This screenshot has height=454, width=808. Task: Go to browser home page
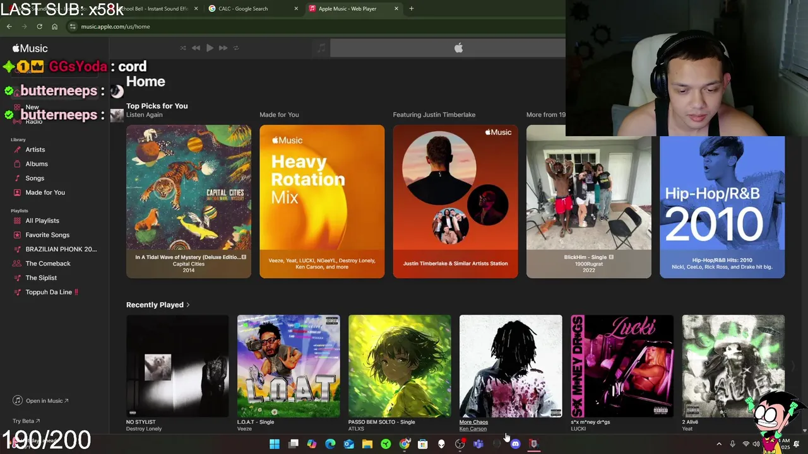54,26
